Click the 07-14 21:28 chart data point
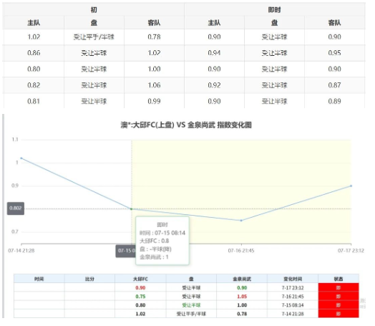The image size is (375, 326). (21, 158)
